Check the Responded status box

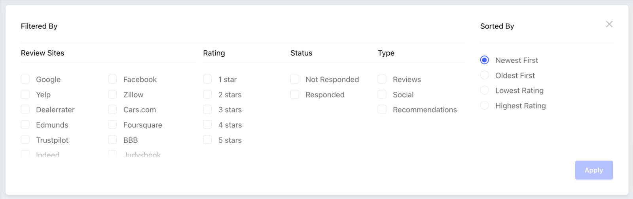(x=295, y=95)
